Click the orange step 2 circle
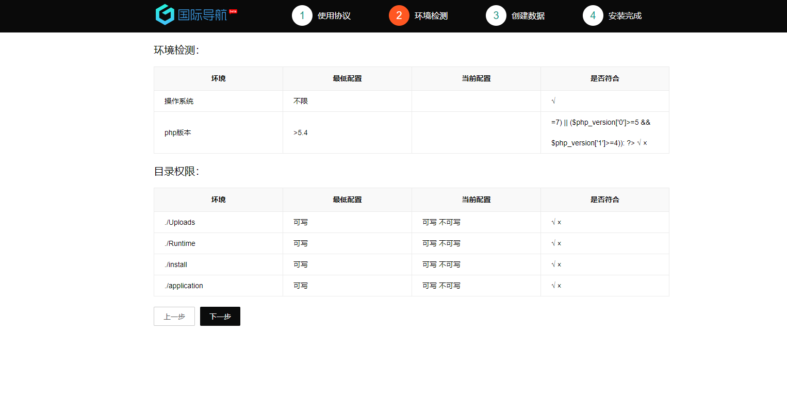This screenshot has width=787, height=398. [399, 15]
